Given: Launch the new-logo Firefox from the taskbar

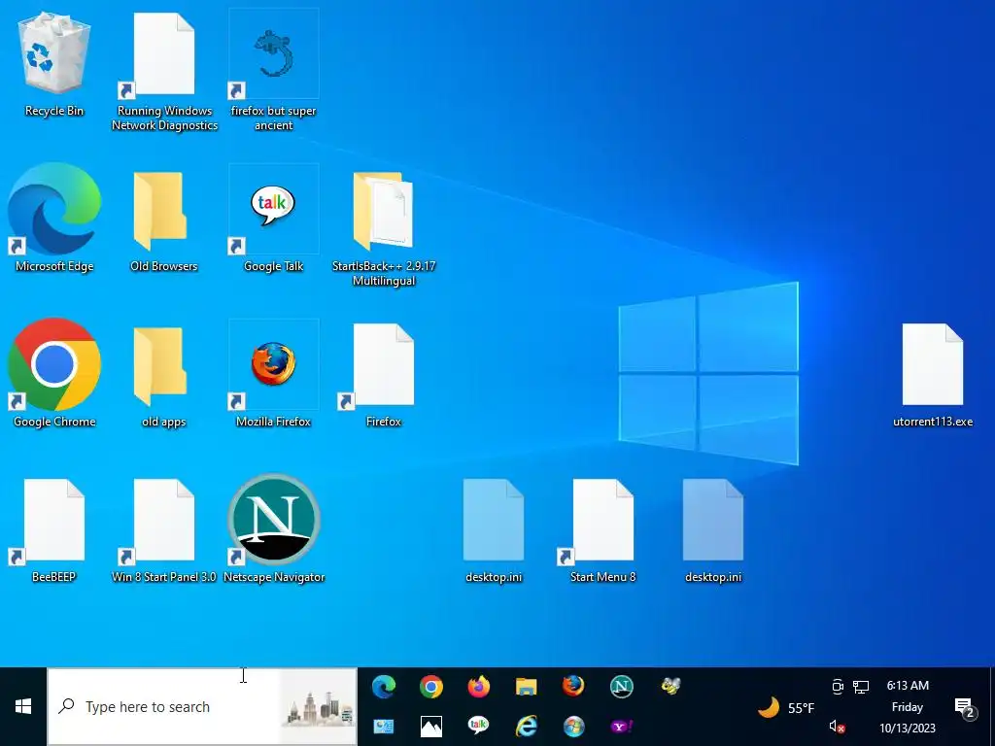Looking at the screenshot, I should (478, 687).
